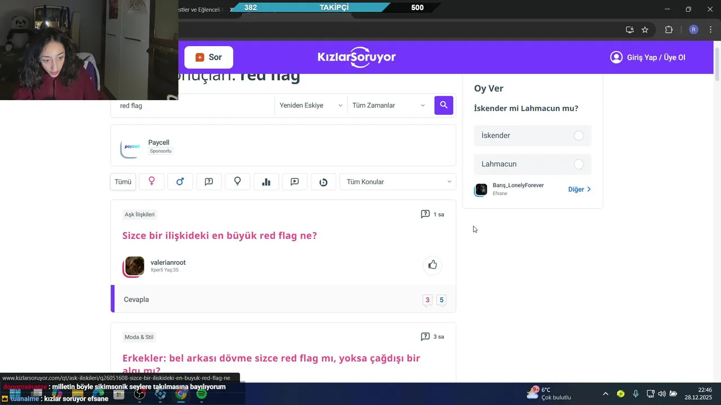The width and height of the screenshot is (721, 405).
Task: Click the Barış_LonelyForever username
Action: [x=518, y=185]
